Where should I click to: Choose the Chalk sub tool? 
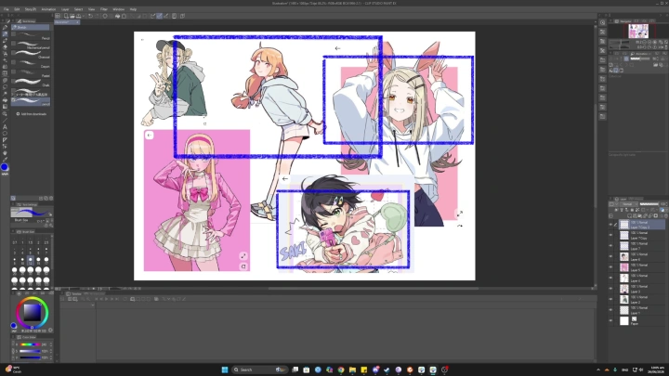[x=31, y=84]
